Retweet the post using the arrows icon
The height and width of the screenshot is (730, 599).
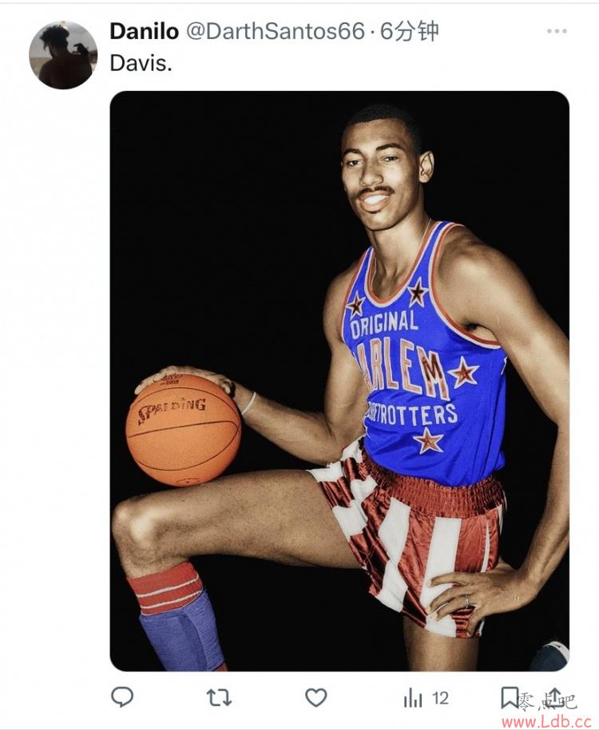click(x=219, y=698)
